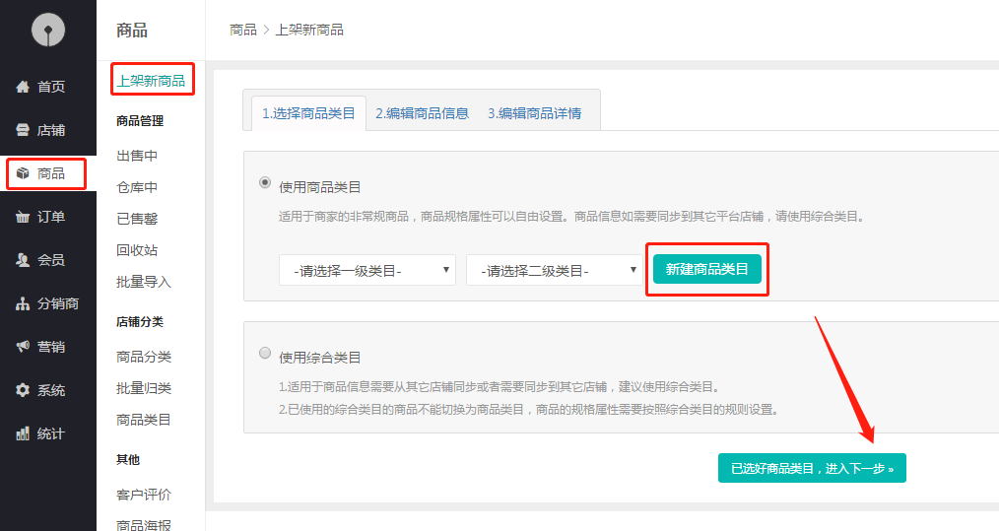999x531 pixels.
Task: Switch to the 2.编辑商品信息 tab
Action: [422, 113]
